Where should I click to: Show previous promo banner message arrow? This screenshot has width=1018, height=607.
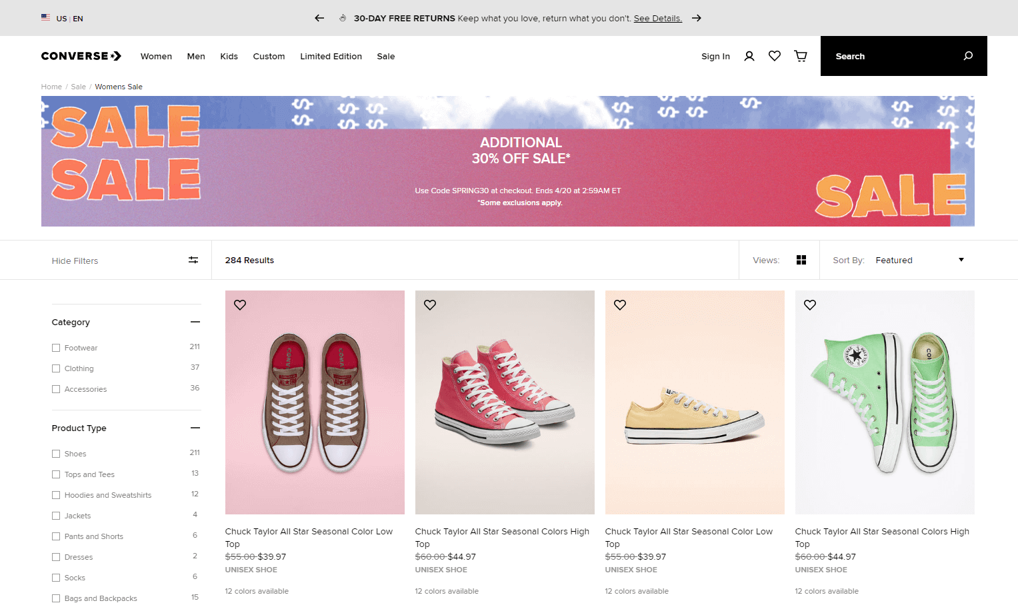(319, 18)
